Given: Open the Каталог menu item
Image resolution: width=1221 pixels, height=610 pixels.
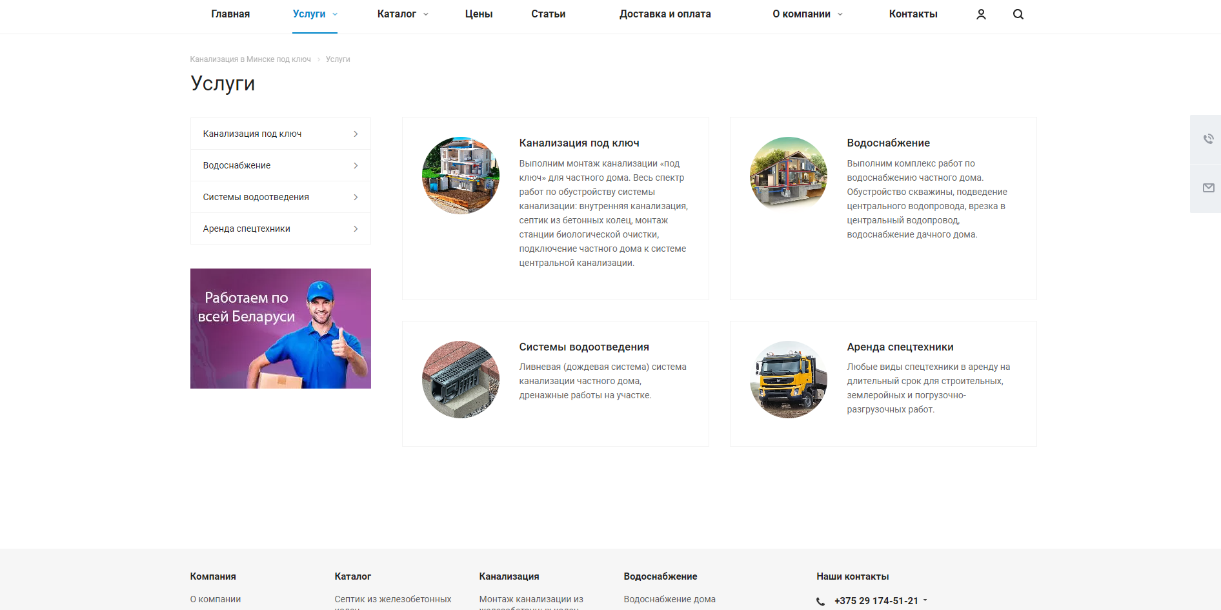Looking at the screenshot, I should 396,14.
